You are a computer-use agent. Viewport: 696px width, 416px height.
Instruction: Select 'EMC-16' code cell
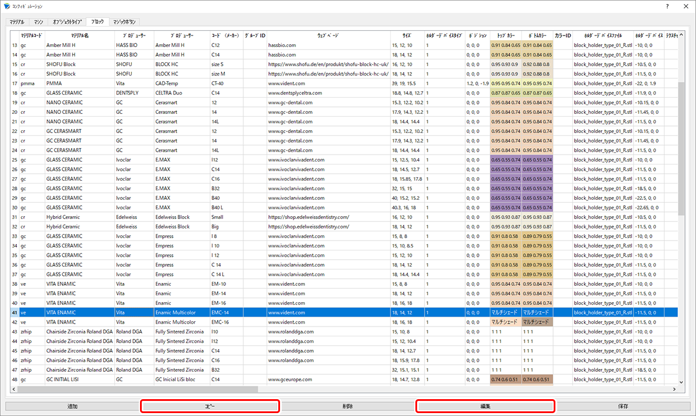227,322
